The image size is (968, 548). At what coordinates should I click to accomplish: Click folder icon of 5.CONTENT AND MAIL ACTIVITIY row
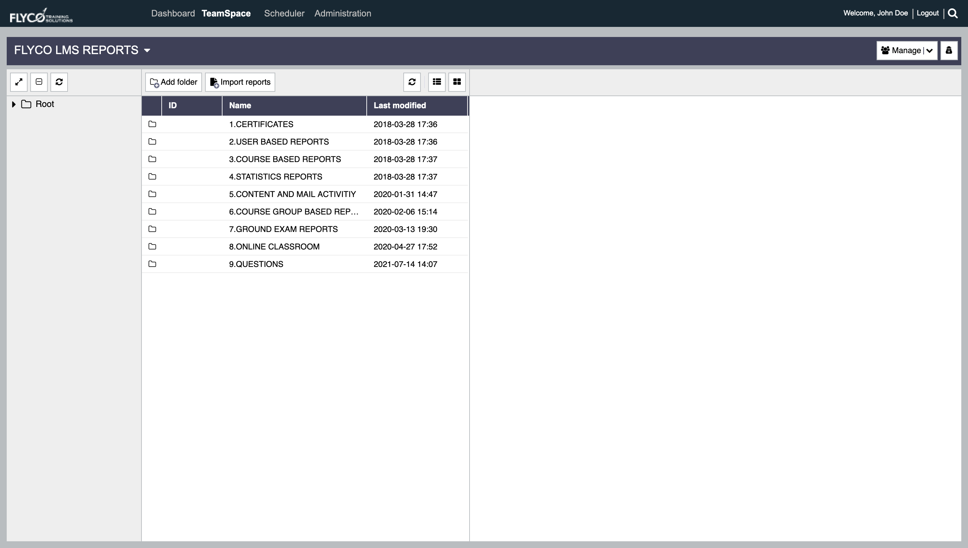[x=152, y=194]
